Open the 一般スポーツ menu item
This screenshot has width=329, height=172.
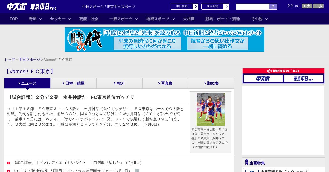[121, 19]
